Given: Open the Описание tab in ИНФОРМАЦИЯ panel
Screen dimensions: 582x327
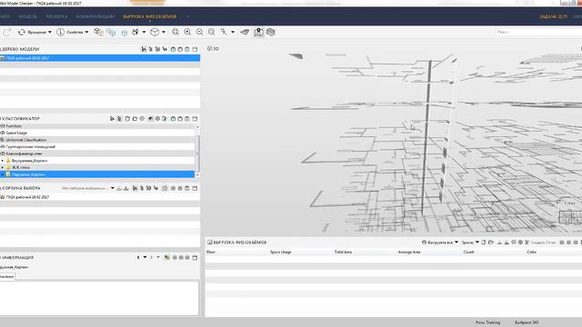Looking at the screenshot, I should (x=7, y=276).
